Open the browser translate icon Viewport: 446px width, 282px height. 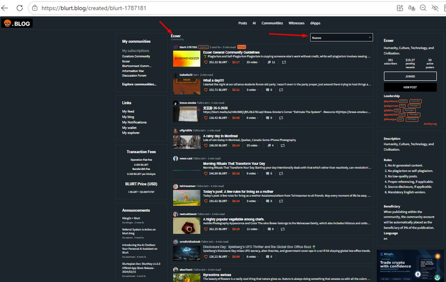coord(411,8)
